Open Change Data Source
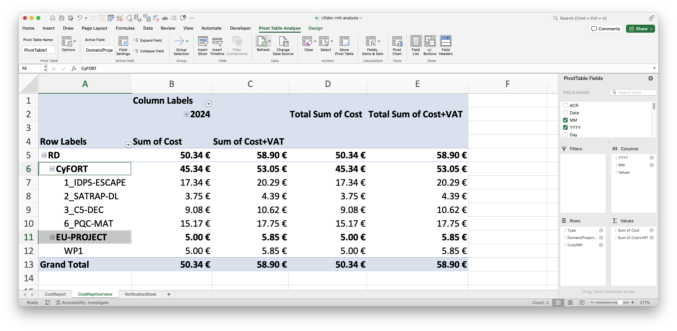677x331 pixels. [x=283, y=46]
